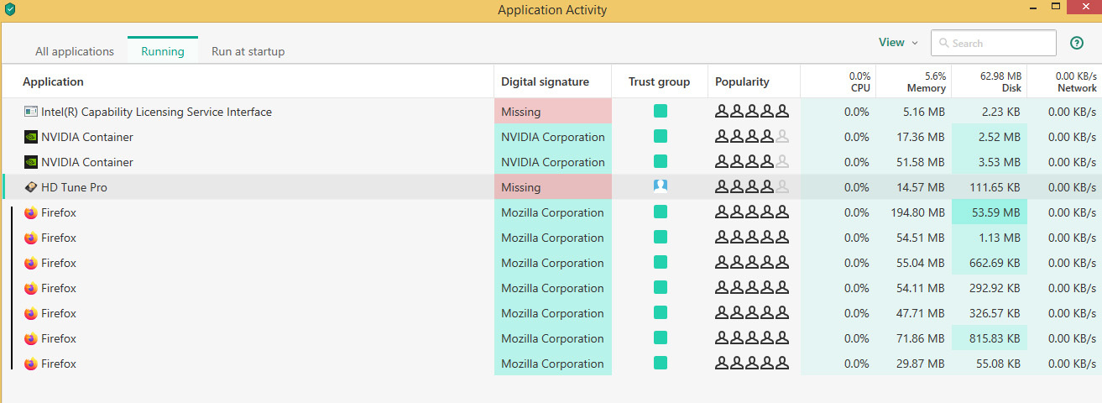Click the 3.53 MB disk value
This screenshot has width=1102, height=403.
point(1000,162)
